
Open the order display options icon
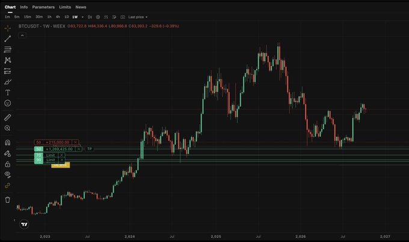[114, 17]
